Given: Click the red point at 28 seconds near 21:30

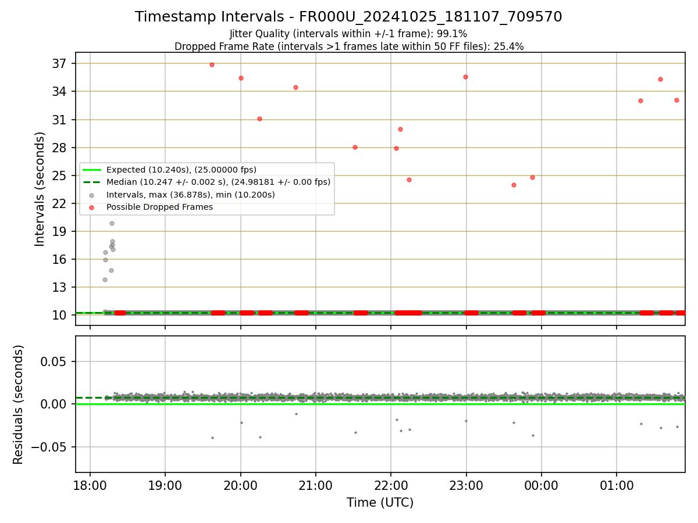Looking at the screenshot, I should click(355, 147).
